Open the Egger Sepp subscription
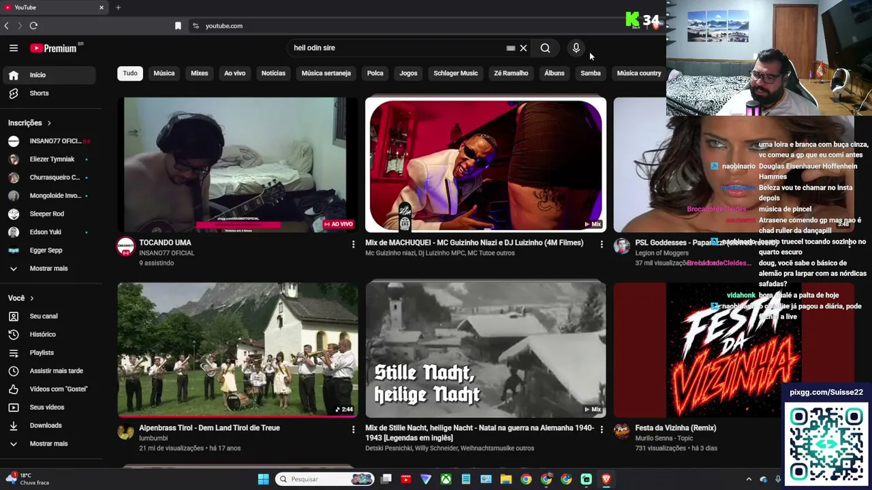Screen dimensions: 872x490 click(x=48, y=250)
